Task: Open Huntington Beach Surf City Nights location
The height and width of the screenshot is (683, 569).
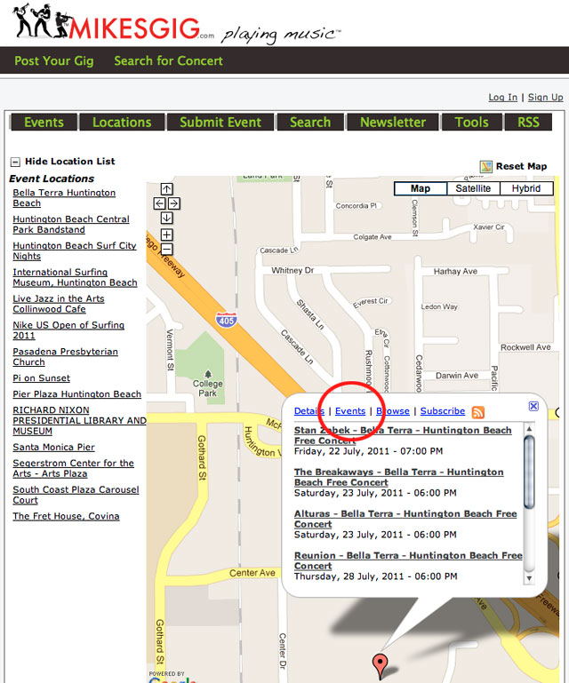Action: pyautogui.click(x=75, y=250)
